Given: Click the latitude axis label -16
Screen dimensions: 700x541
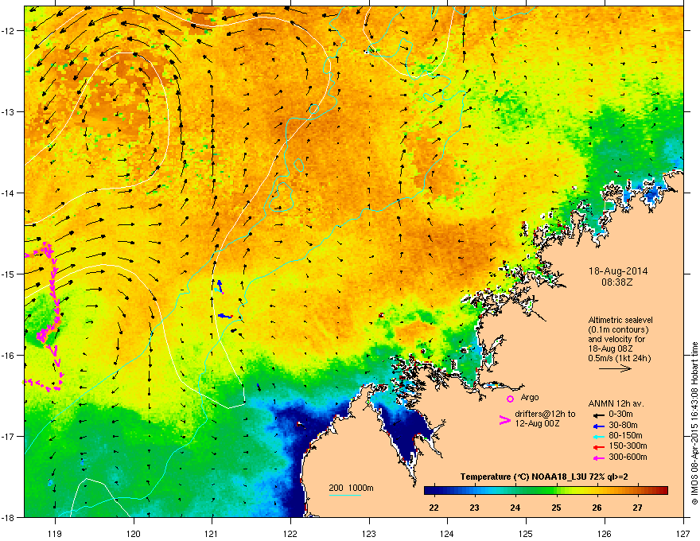Looking at the screenshot, I should click(x=9, y=356).
